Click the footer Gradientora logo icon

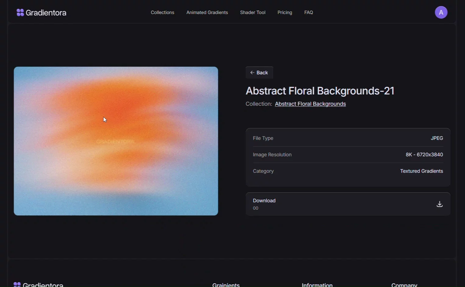click(17, 285)
